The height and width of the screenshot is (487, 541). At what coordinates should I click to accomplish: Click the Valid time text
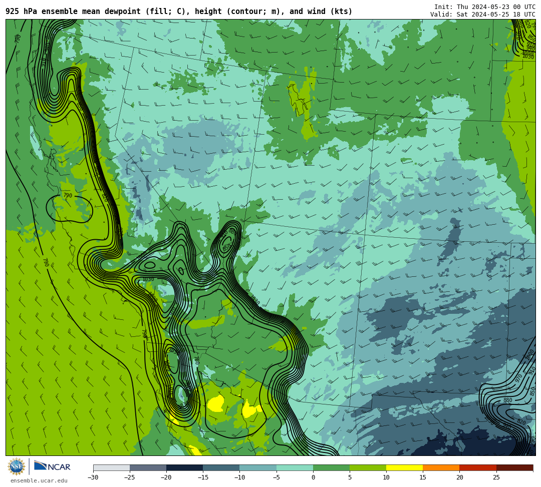[x=483, y=14]
